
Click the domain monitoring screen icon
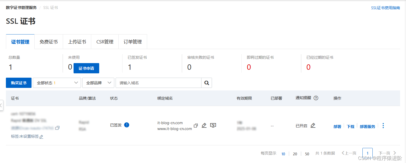click(213, 125)
